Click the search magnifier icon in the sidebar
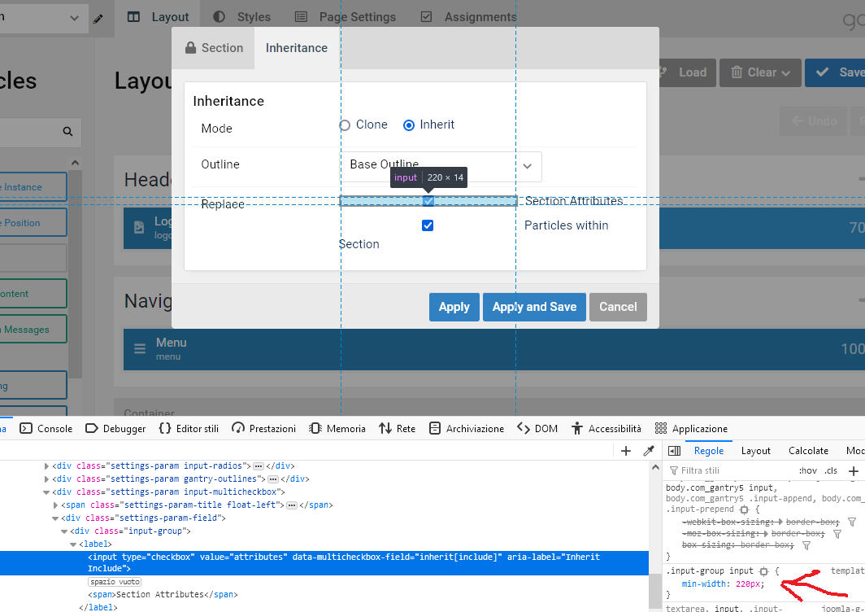 67,132
